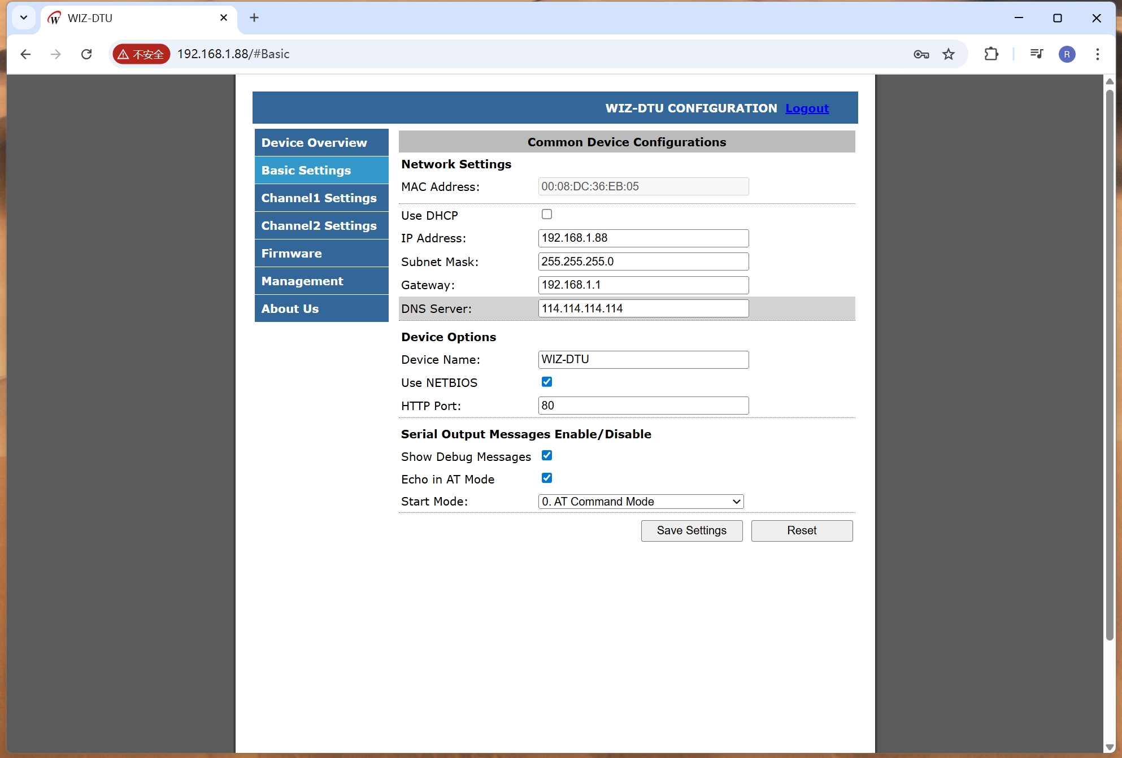Viewport: 1122px width, 758px height.
Task: Click the not secure warning badge
Action: pyautogui.click(x=141, y=54)
